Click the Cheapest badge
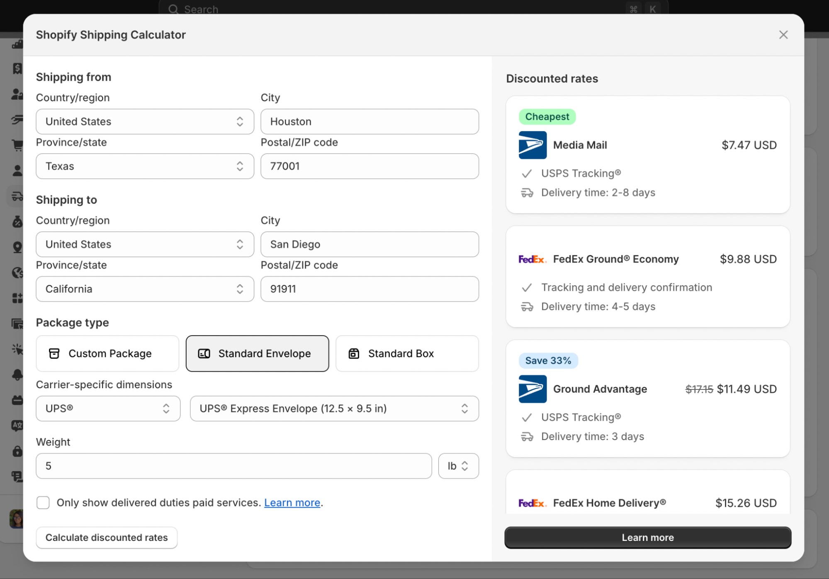 tap(547, 117)
